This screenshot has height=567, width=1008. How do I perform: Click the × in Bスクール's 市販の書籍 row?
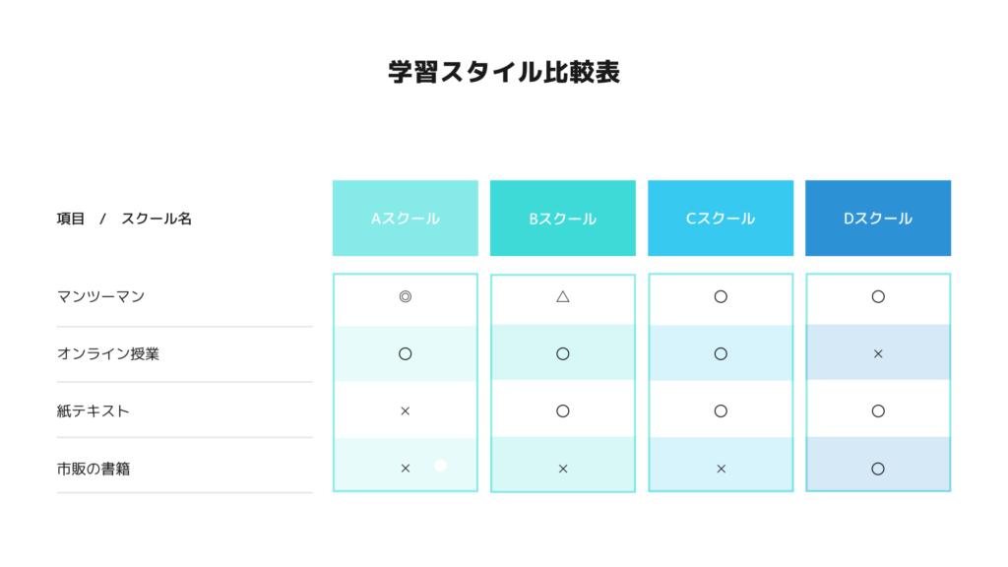[562, 469]
